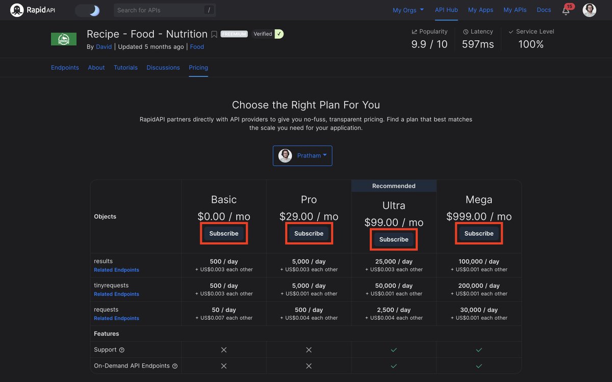This screenshot has height=382, width=612.
Task: Click Ultra plan On-Demand Endpoints checkmark
Action: tap(394, 366)
